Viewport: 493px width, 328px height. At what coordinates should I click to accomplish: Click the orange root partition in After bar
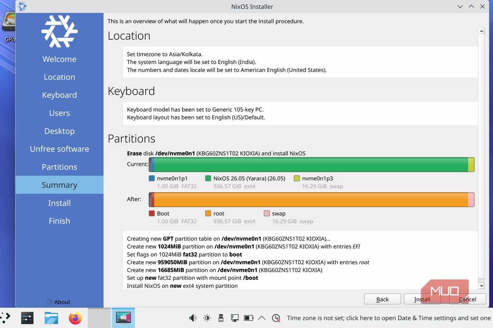pos(311,199)
